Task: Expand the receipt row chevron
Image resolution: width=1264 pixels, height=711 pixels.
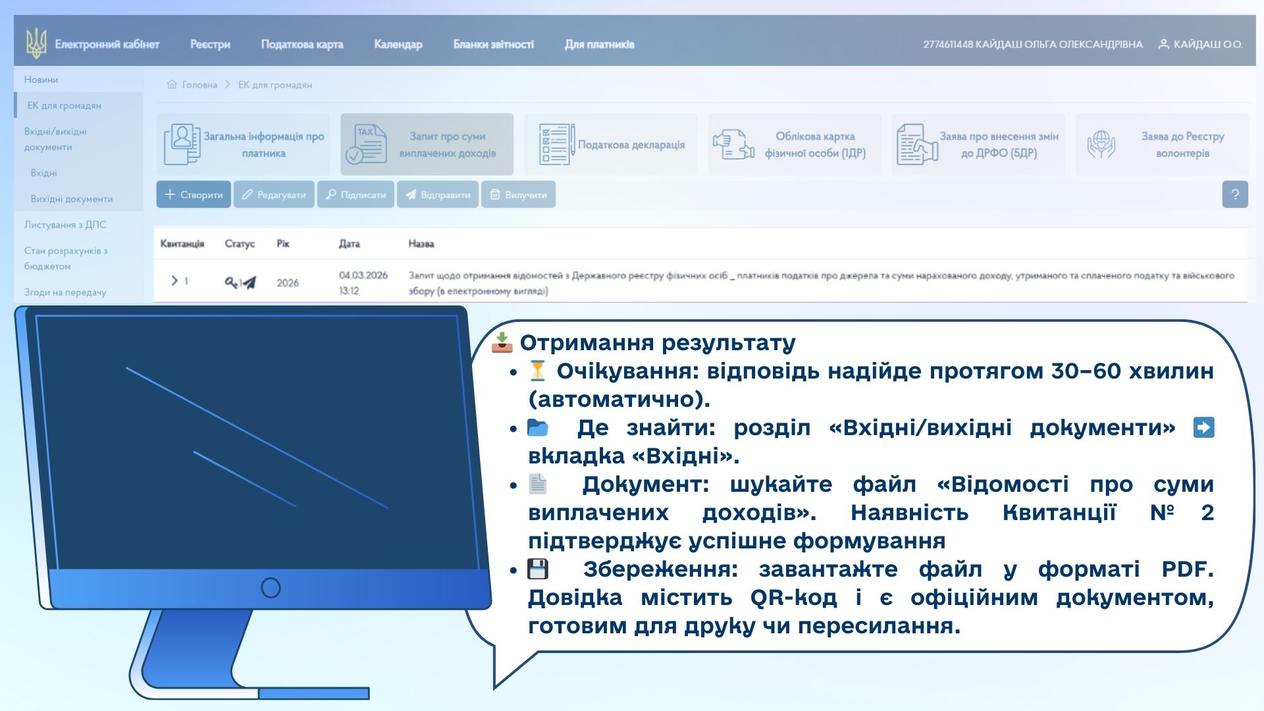Action: (174, 281)
